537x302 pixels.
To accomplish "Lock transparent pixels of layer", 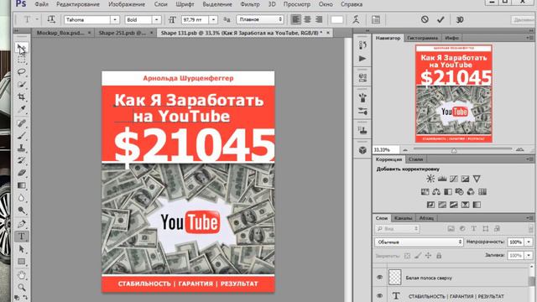I will pos(407,255).
